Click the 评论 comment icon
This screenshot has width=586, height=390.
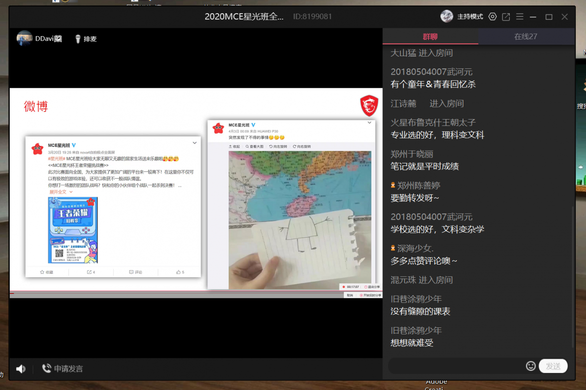tap(135, 272)
